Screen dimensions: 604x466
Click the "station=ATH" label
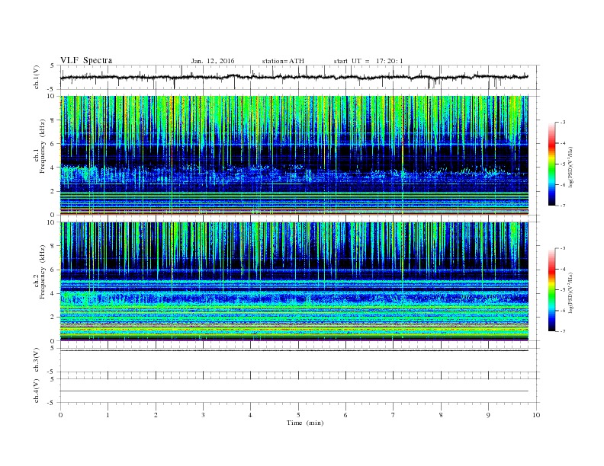coord(283,61)
